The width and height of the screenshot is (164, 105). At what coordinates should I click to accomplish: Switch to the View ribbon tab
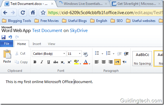(x=51, y=44)
